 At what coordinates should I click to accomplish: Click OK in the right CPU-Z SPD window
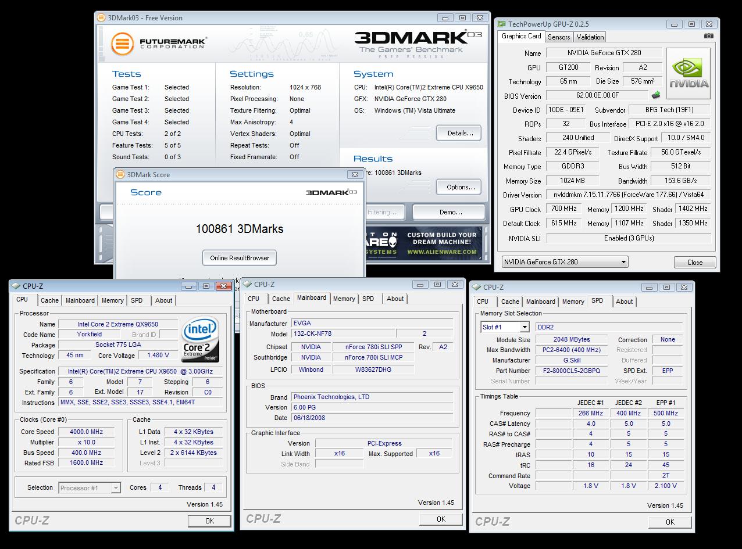click(x=670, y=522)
